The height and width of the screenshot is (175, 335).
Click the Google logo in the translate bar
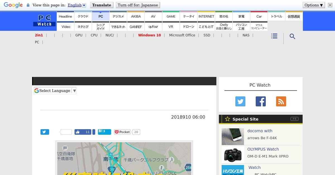(13, 5)
